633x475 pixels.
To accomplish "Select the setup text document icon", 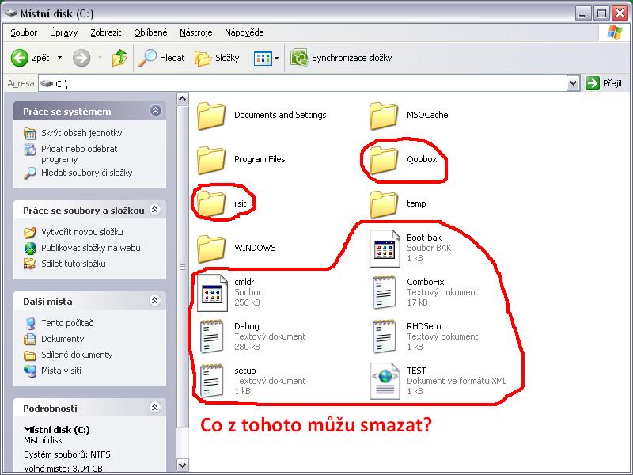I will [211, 381].
